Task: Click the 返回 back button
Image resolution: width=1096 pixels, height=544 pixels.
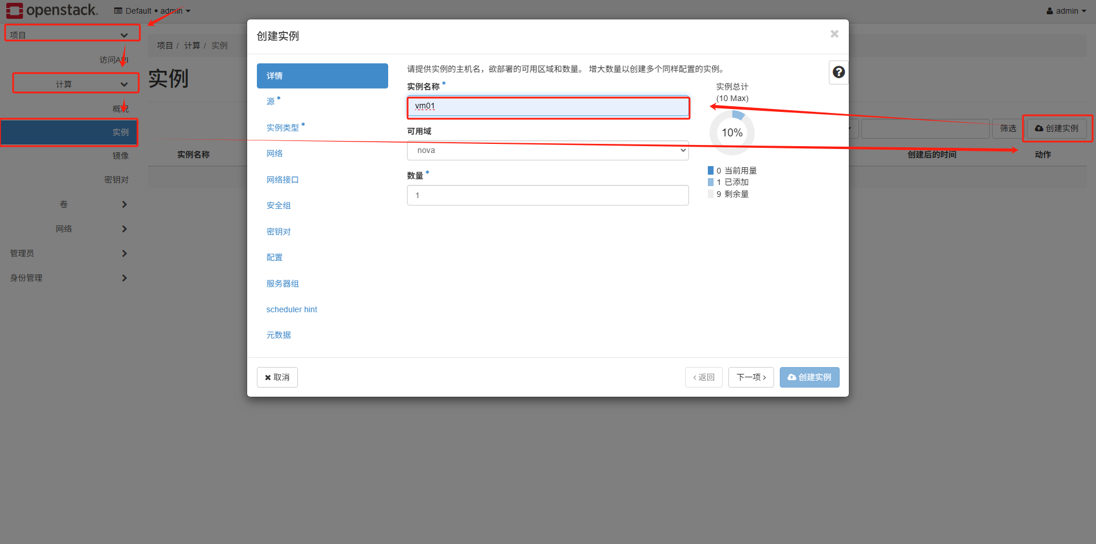Action: coord(704,377)
